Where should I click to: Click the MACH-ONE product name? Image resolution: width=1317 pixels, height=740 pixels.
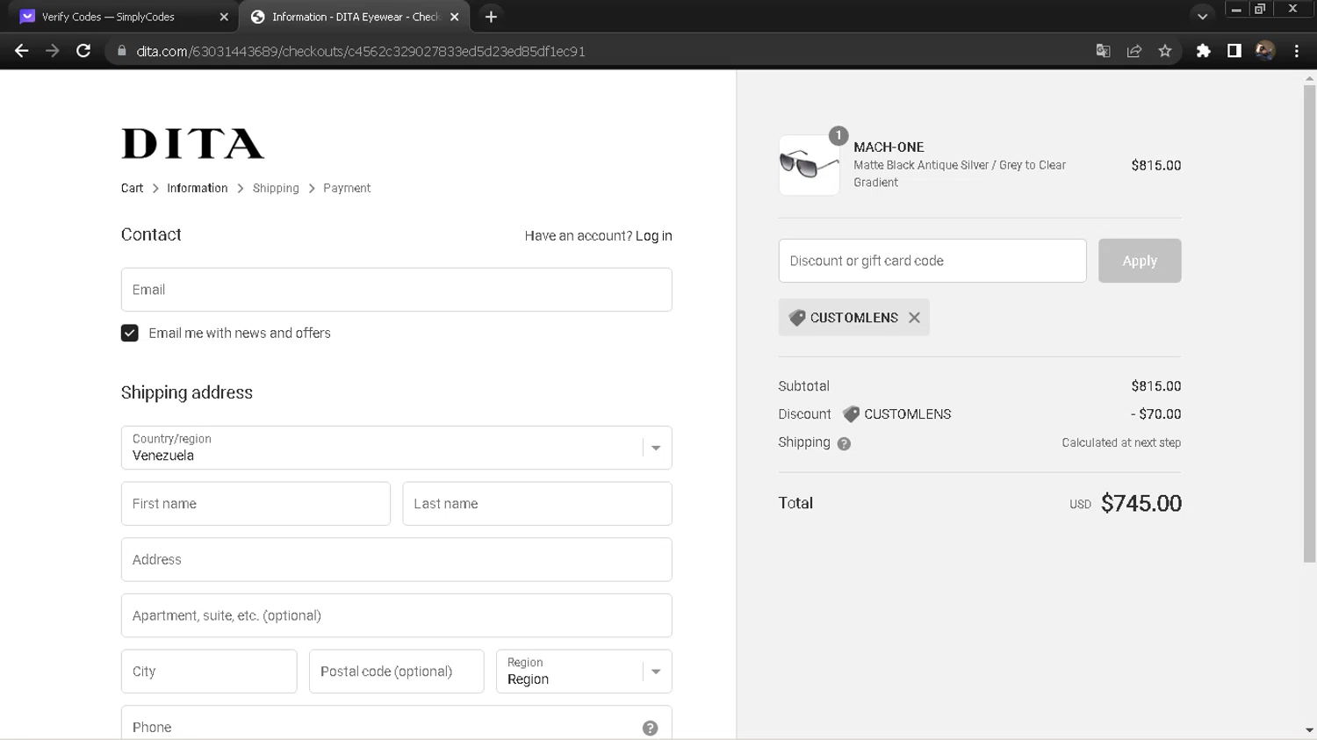(889, 147)
